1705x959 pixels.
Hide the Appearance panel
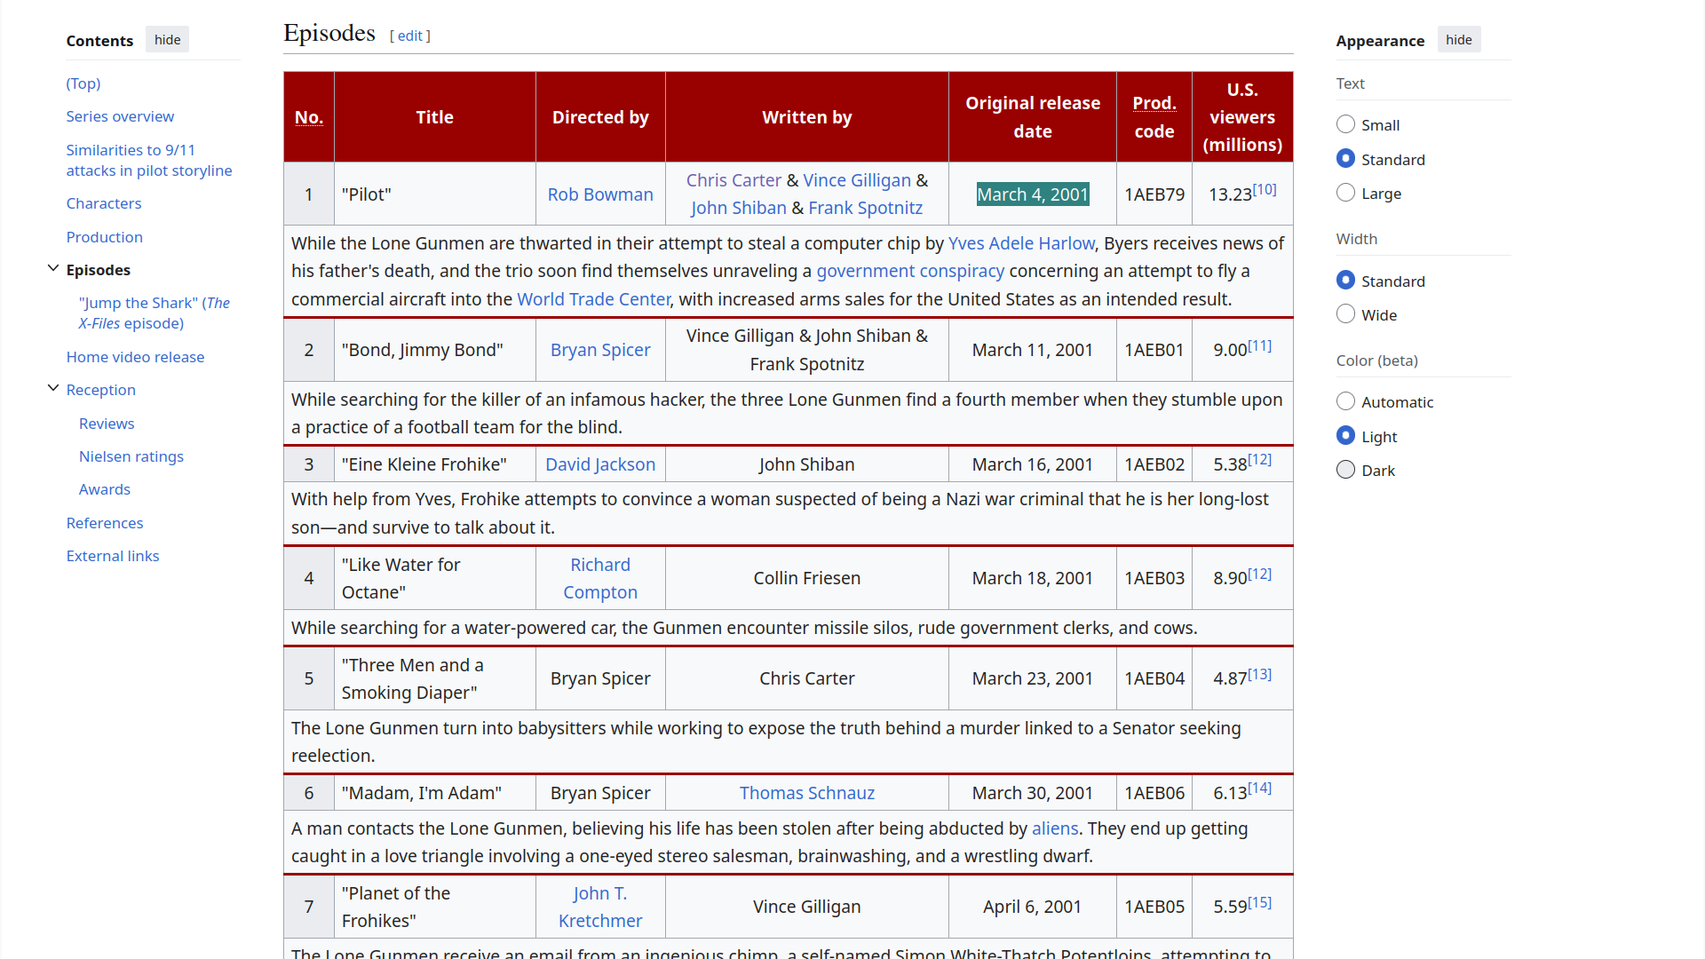click(1458, 40)
